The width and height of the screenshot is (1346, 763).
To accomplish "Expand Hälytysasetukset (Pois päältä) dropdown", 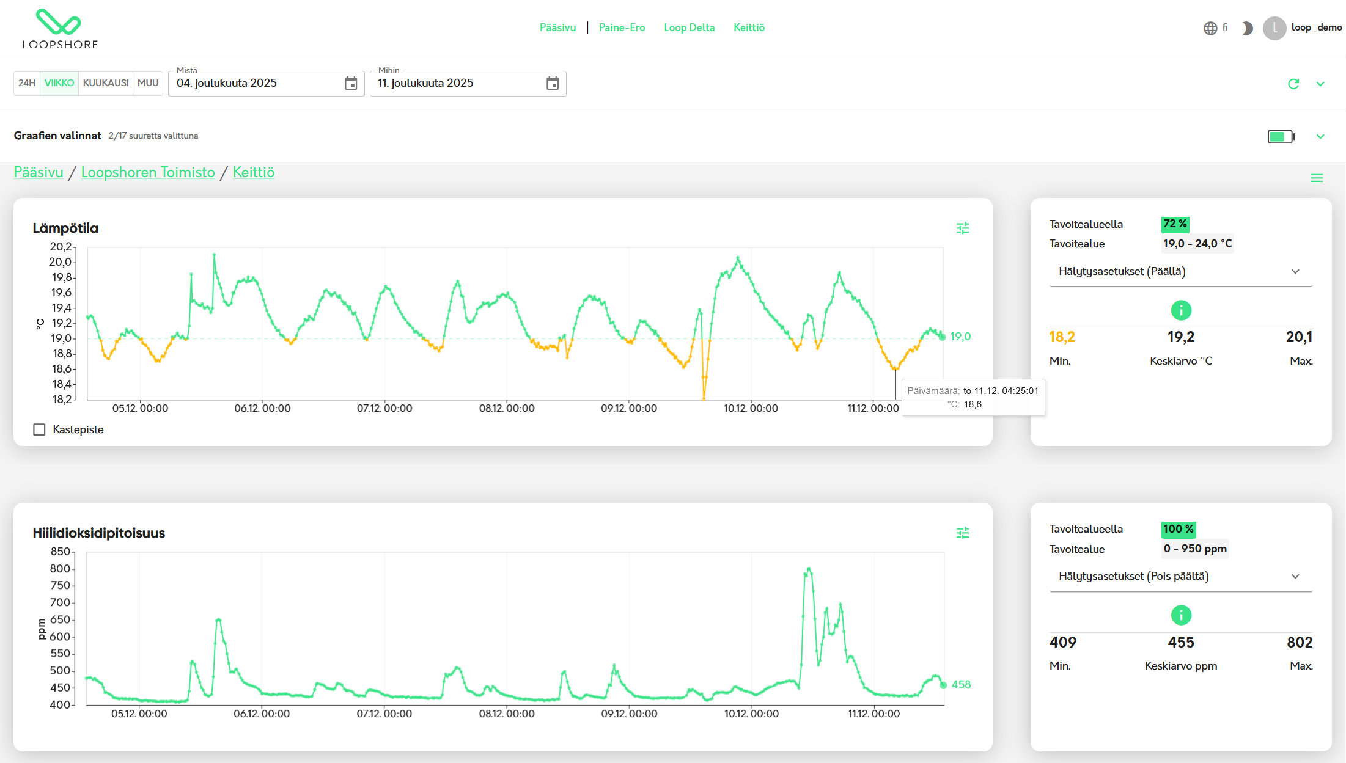I will pos(1180,576).
